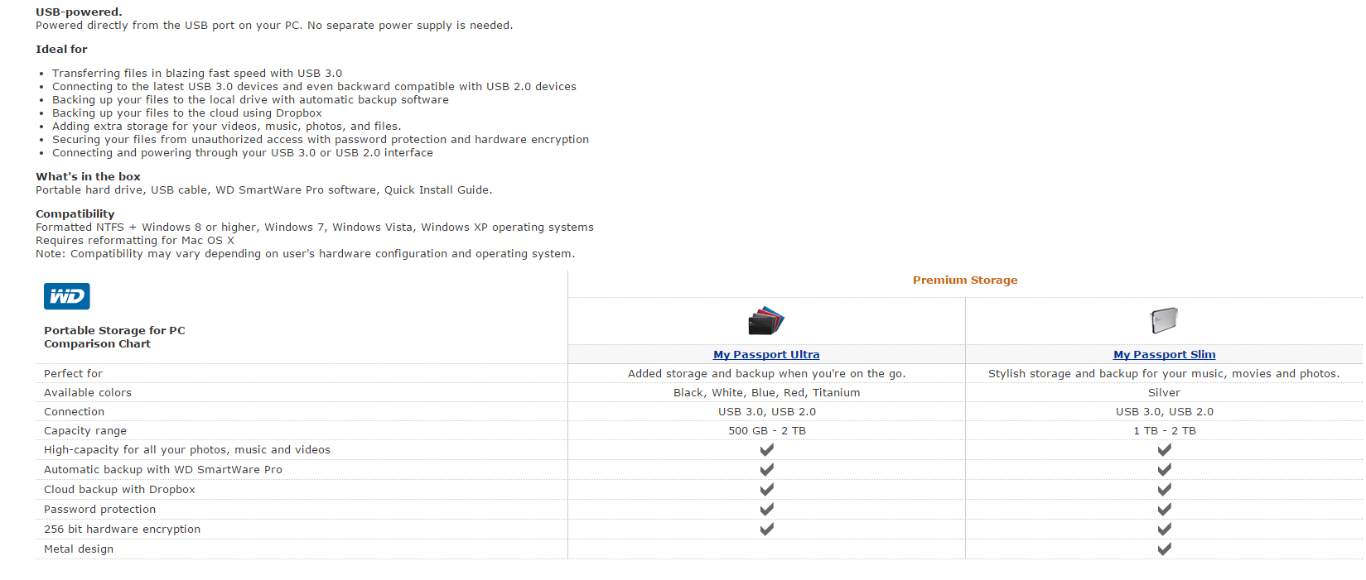Click the My Passport Slim drive image

tap(1164, 320)
